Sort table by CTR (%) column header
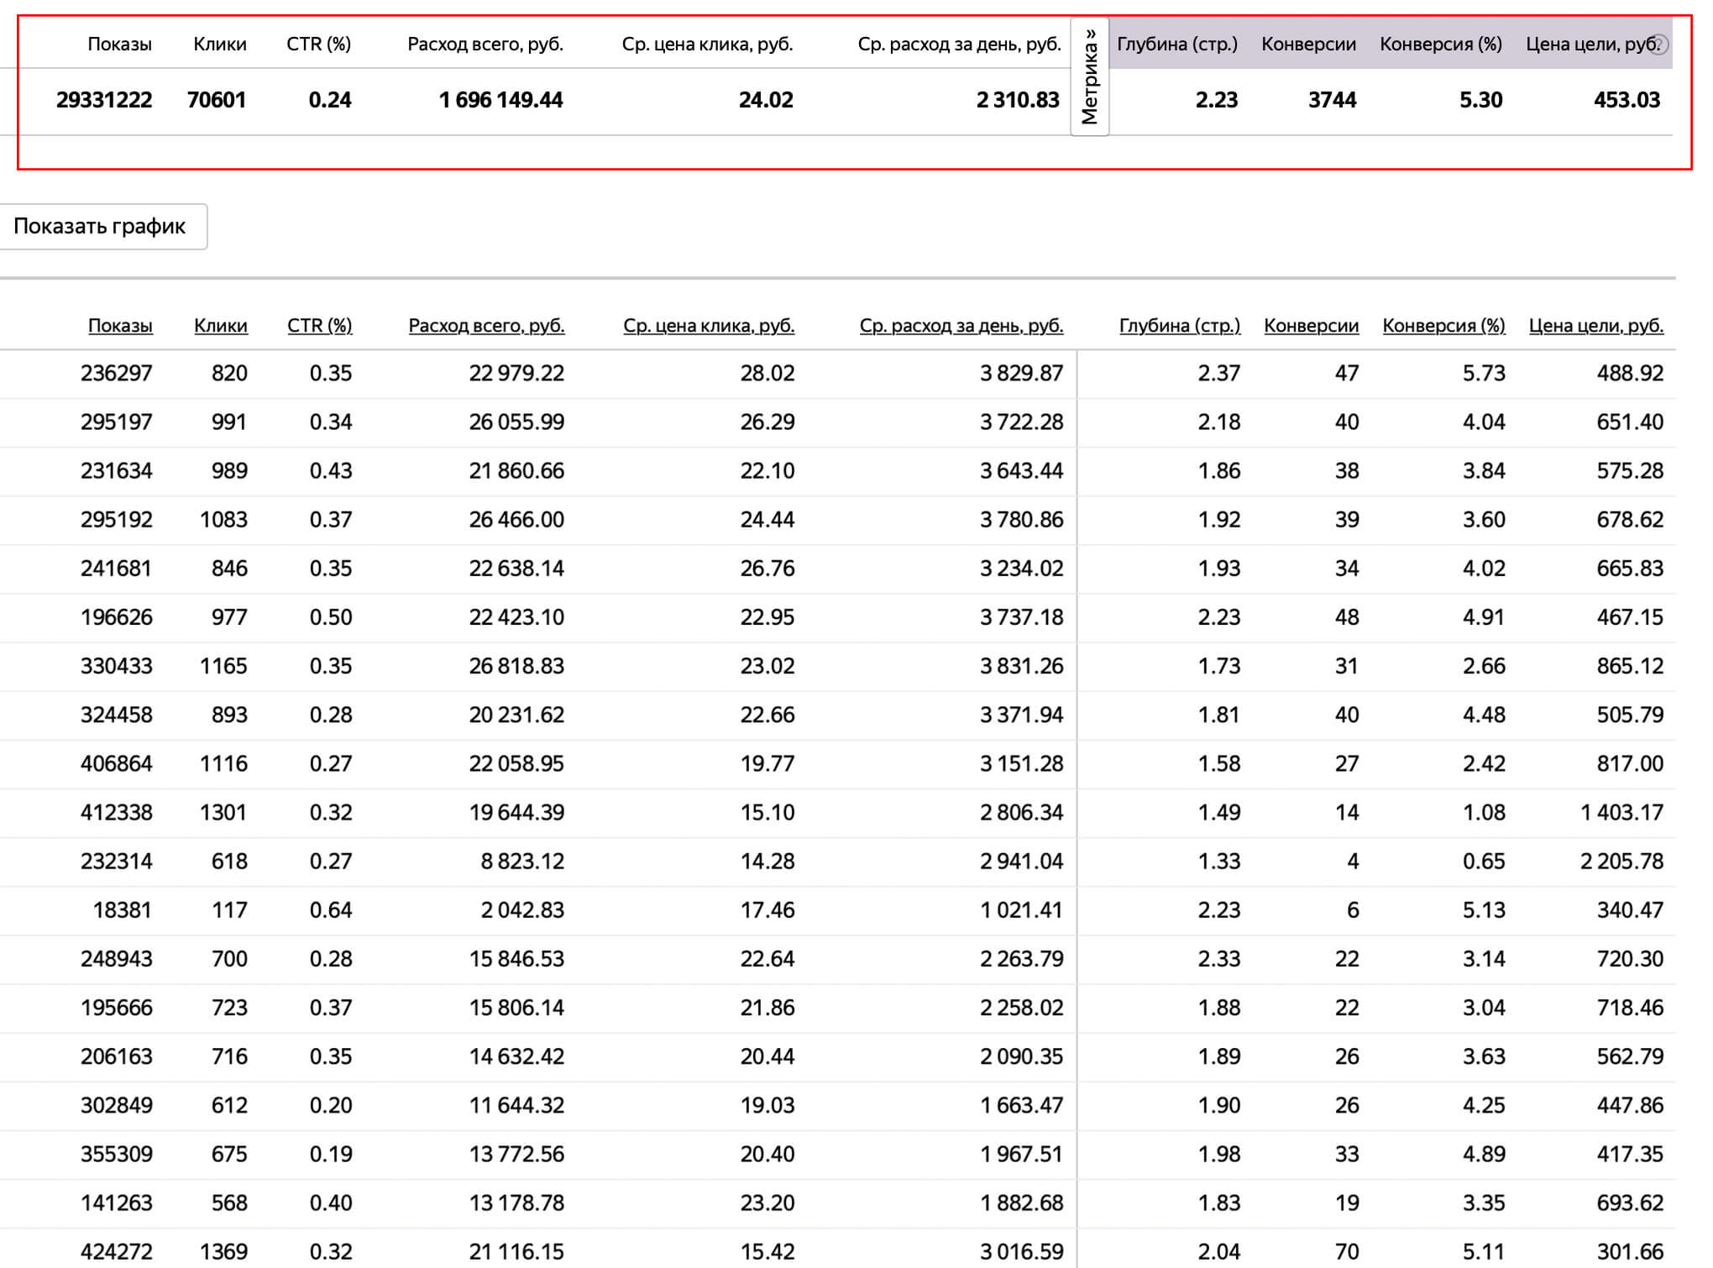The image size is (1713, 1268). (x=320, y=326)
